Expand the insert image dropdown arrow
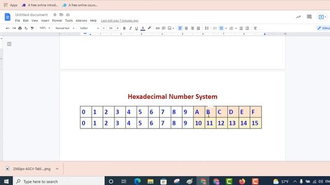Screen dimensions: 330x185 (x=173, y=28)
